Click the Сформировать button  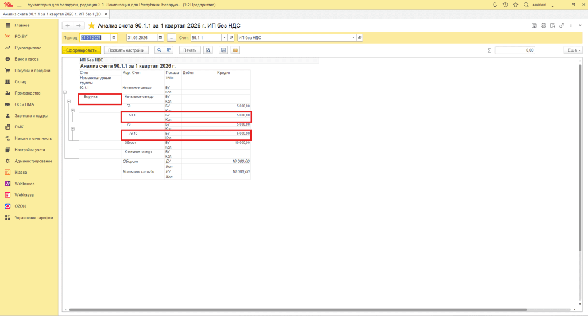[81, 50]
